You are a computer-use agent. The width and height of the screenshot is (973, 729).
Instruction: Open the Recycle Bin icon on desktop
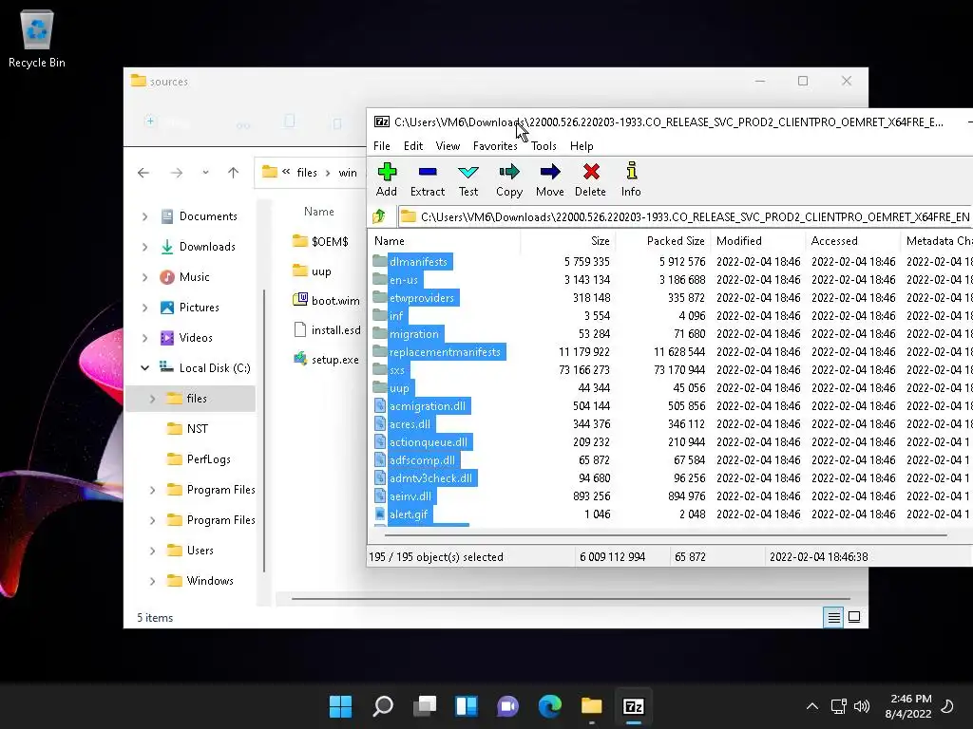click(x=37, y=38)
